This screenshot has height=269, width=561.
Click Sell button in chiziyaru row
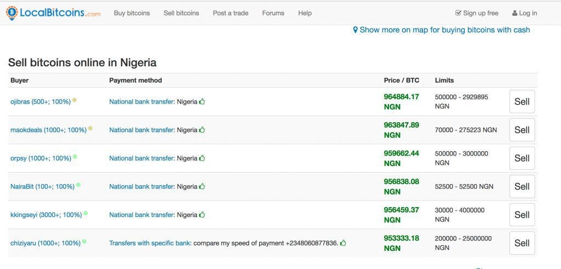click(522, 243)
